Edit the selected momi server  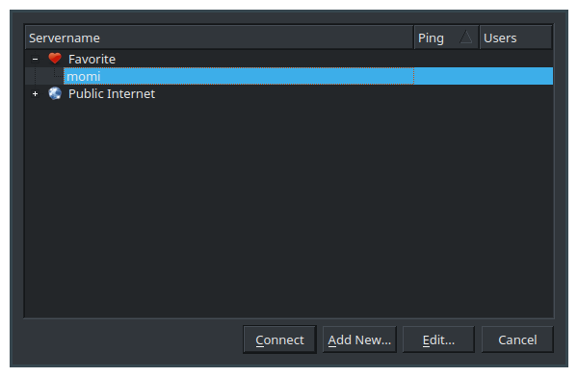point(438,339)
